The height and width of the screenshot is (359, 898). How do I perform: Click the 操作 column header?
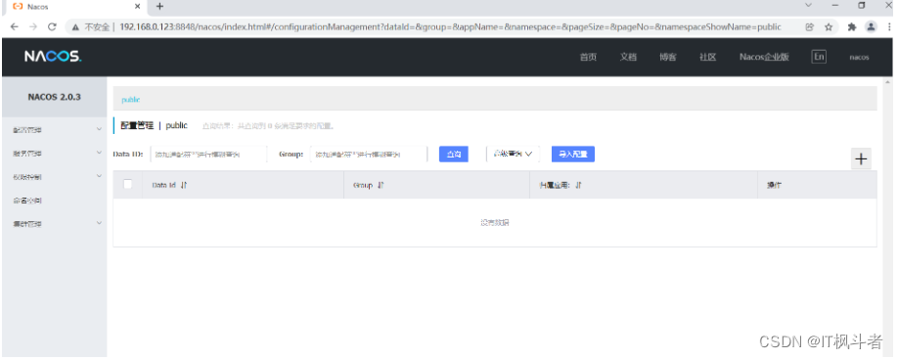click(775, 185)
